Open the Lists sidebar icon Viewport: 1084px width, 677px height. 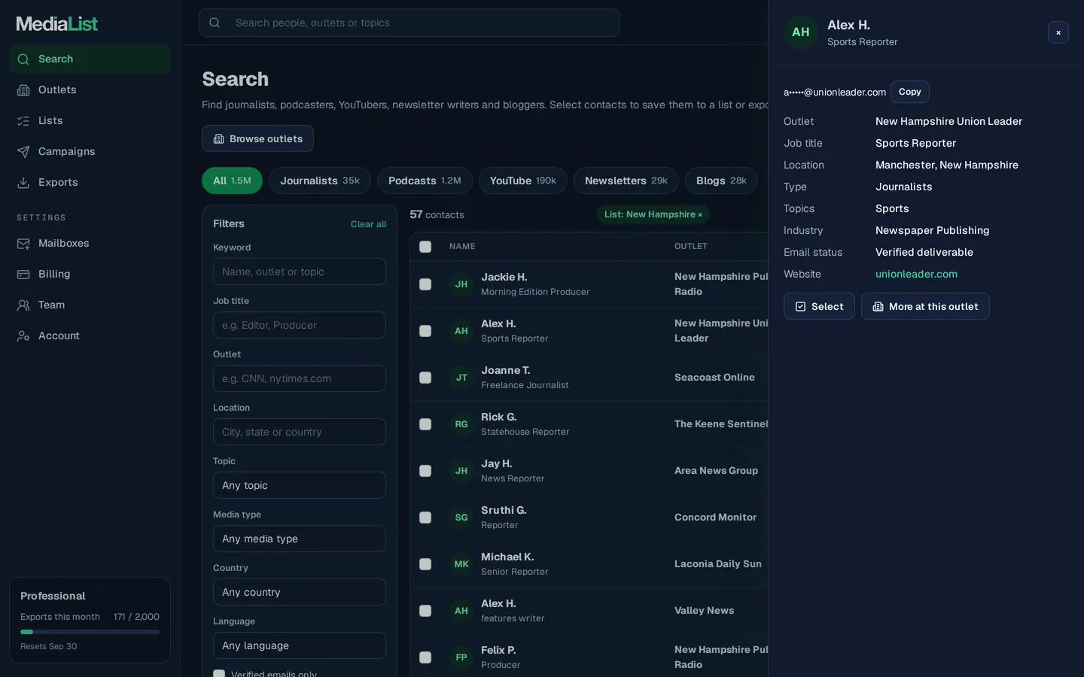[23, 121]
